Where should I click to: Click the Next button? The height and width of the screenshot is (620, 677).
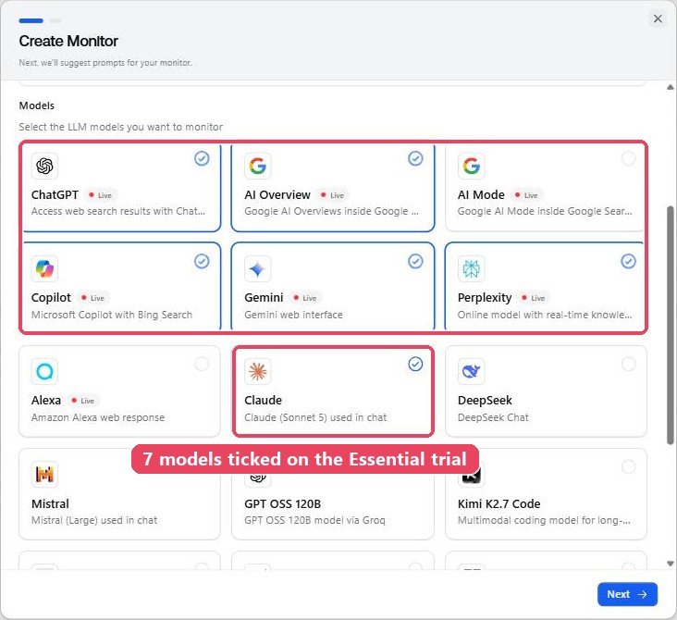pyautogui.click(x=627, y=594)
